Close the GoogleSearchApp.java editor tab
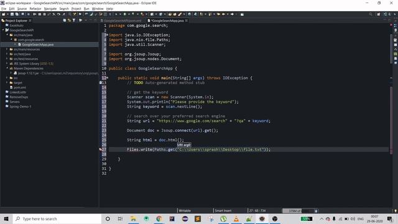This screenshot has height=224, width=398. 187,21
